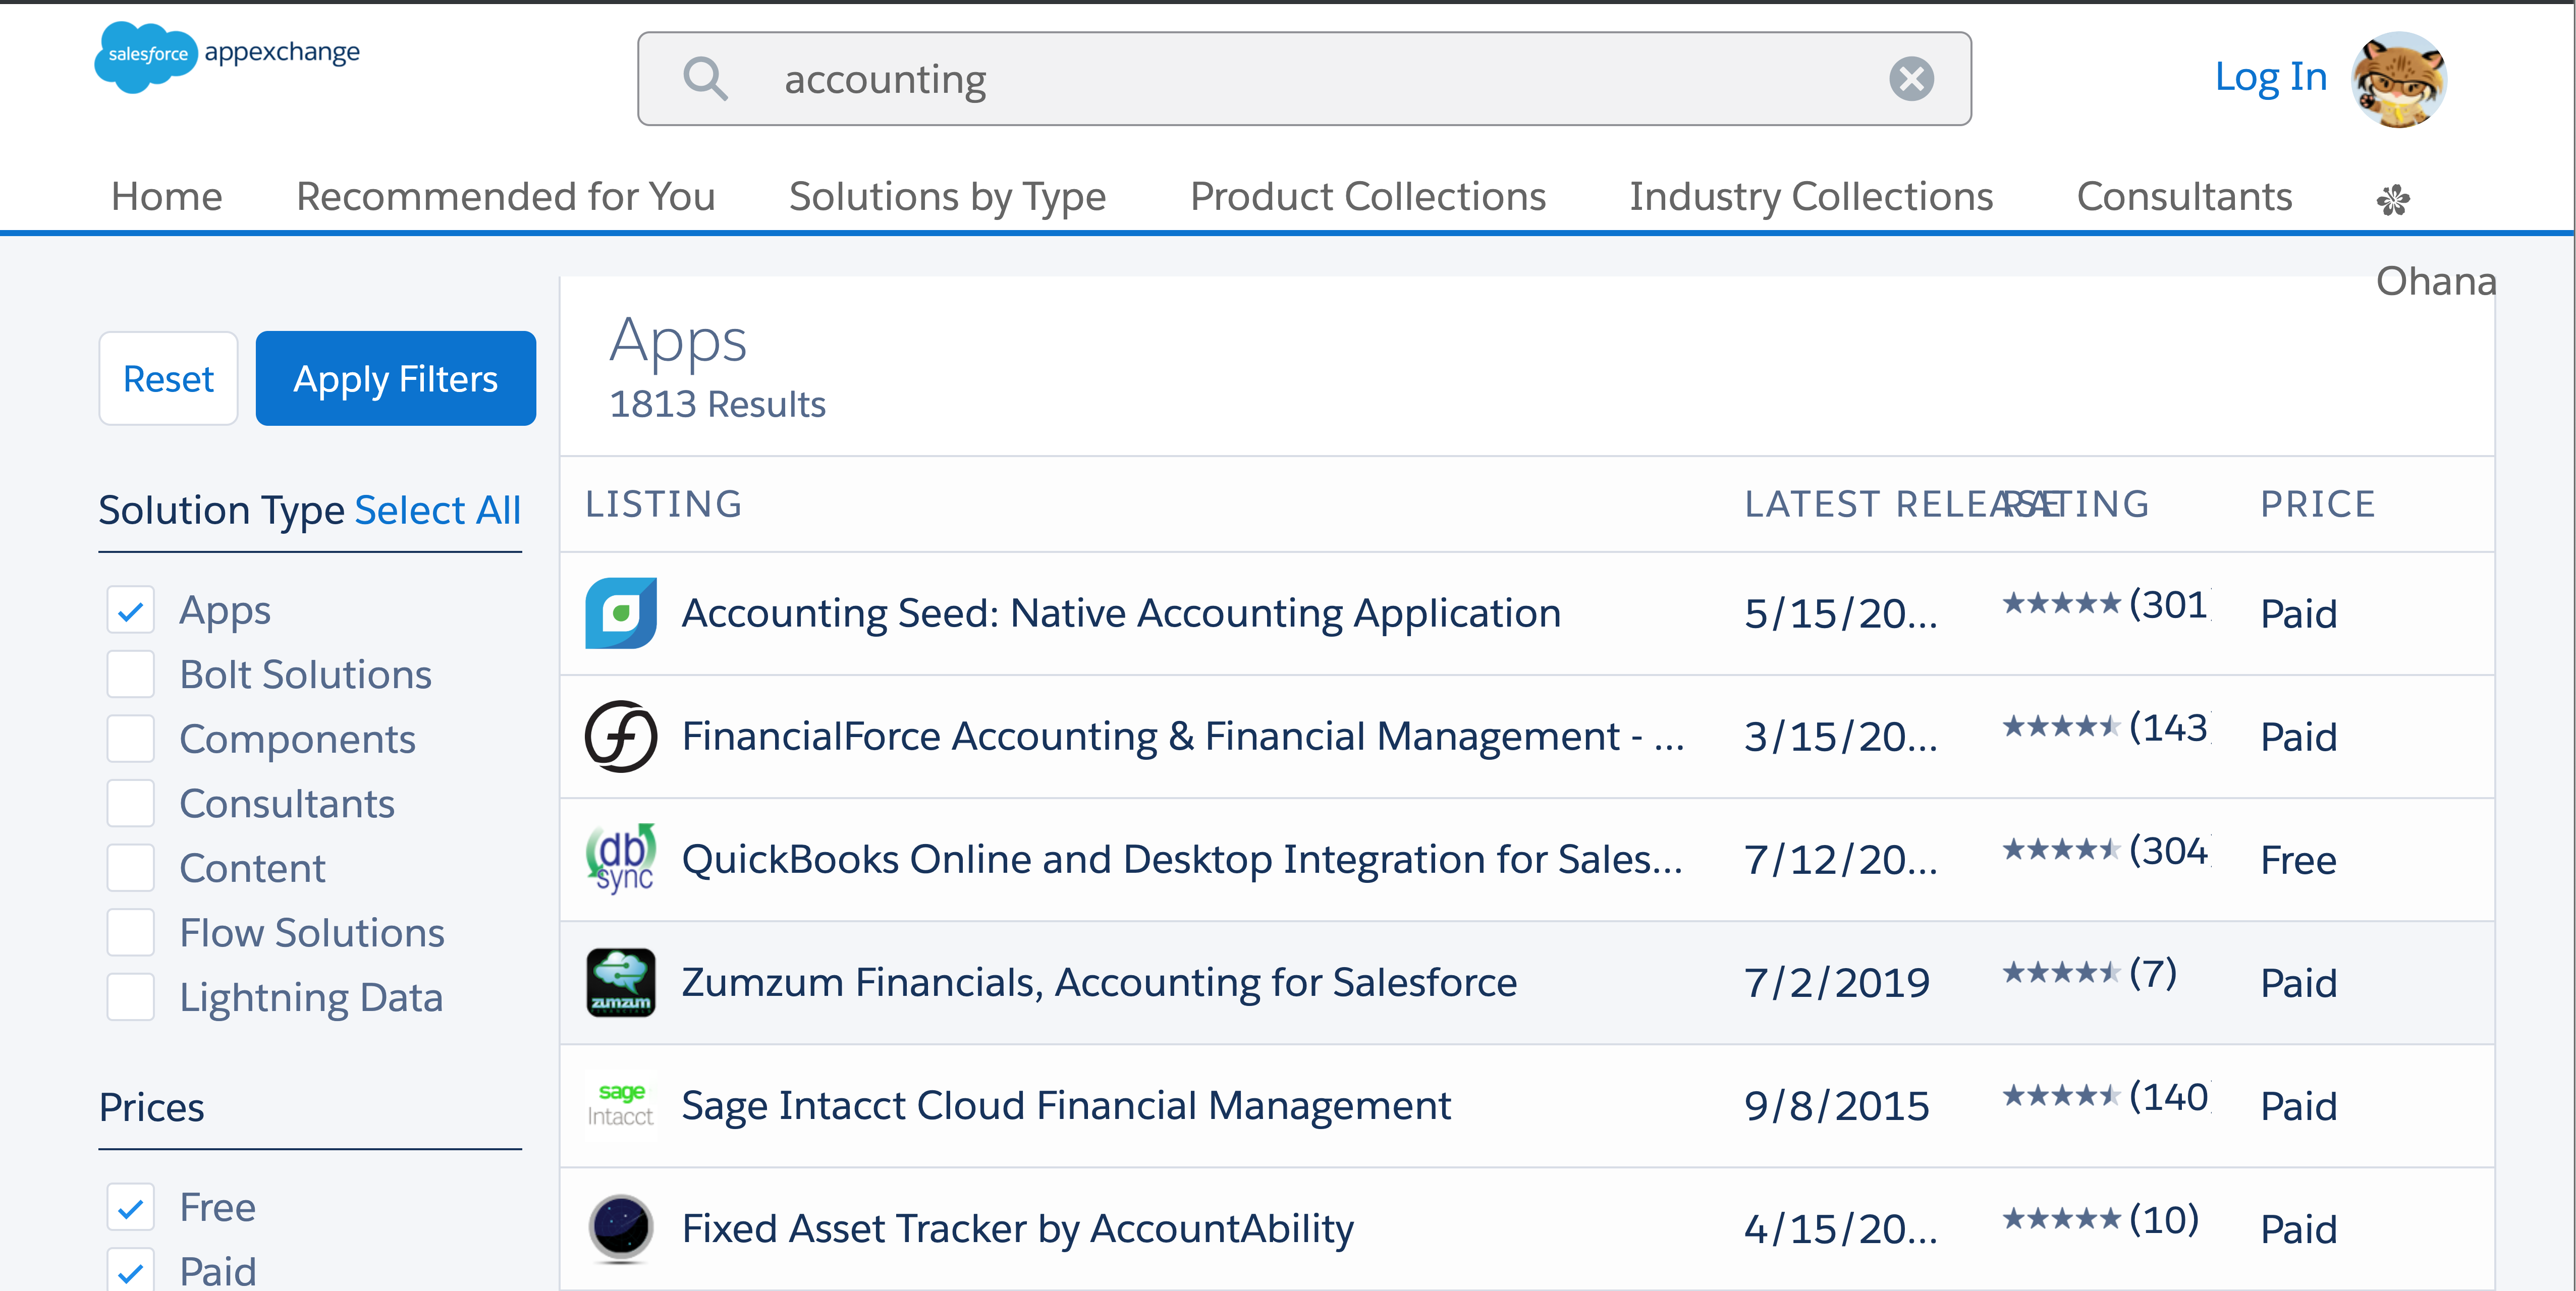Uncheck the Free price checkbox
The width and height of the screenshot is (2576, 1291).
(x=131, y=1207)
